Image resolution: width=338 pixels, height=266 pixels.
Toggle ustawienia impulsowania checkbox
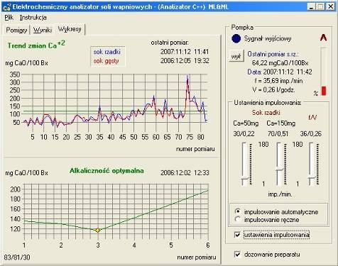(237, 235)
